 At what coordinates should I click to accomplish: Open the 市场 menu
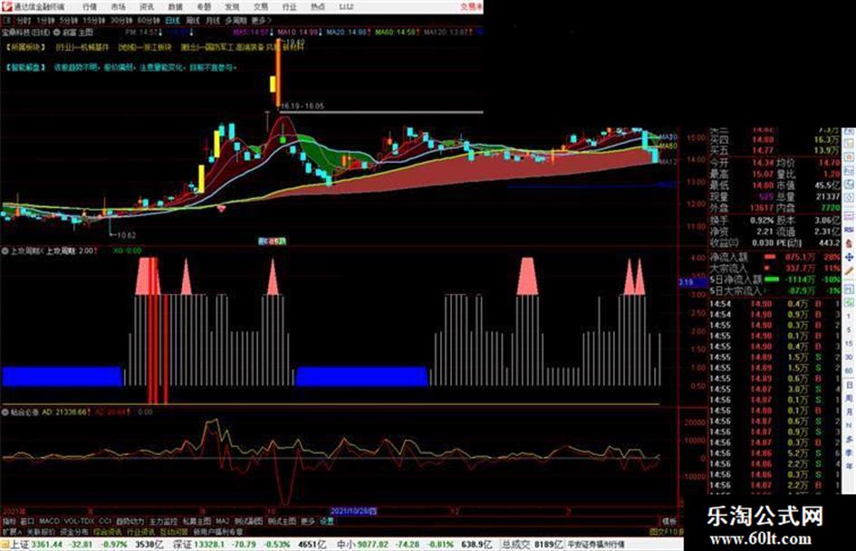click(119, 7)
